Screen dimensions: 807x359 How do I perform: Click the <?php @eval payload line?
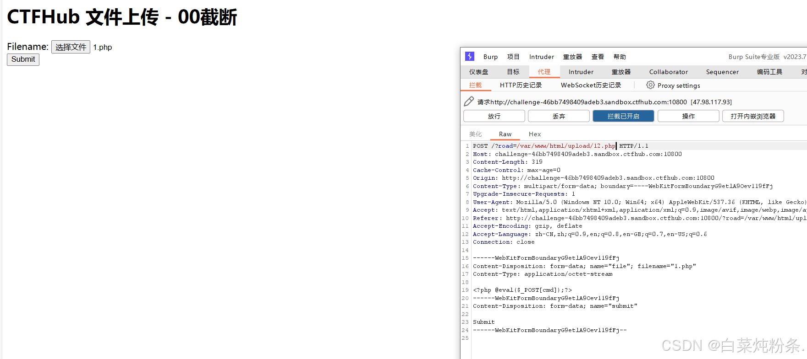coord(522,290)
